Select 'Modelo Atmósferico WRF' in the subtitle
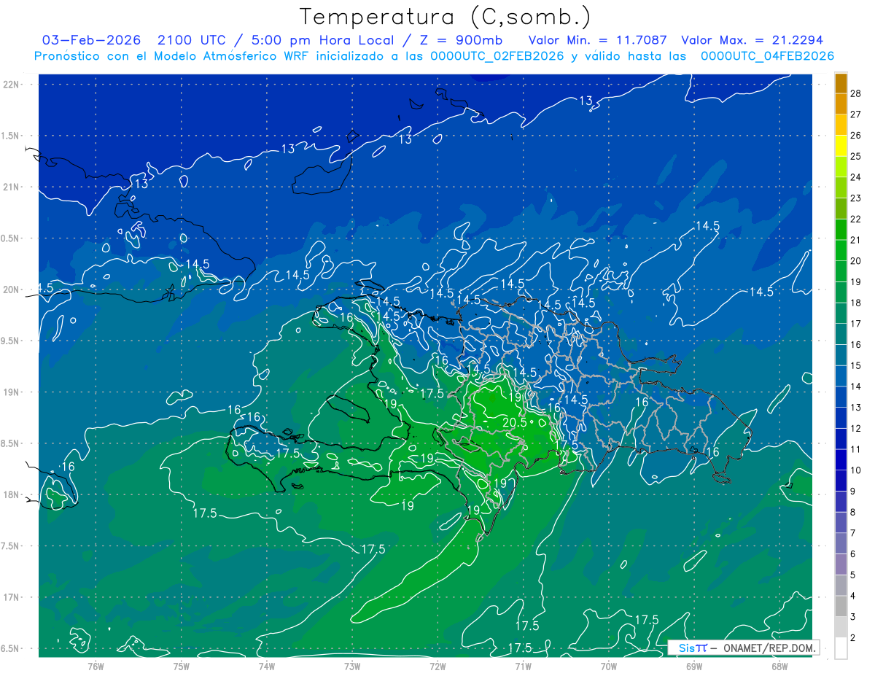 coord(225,56)
